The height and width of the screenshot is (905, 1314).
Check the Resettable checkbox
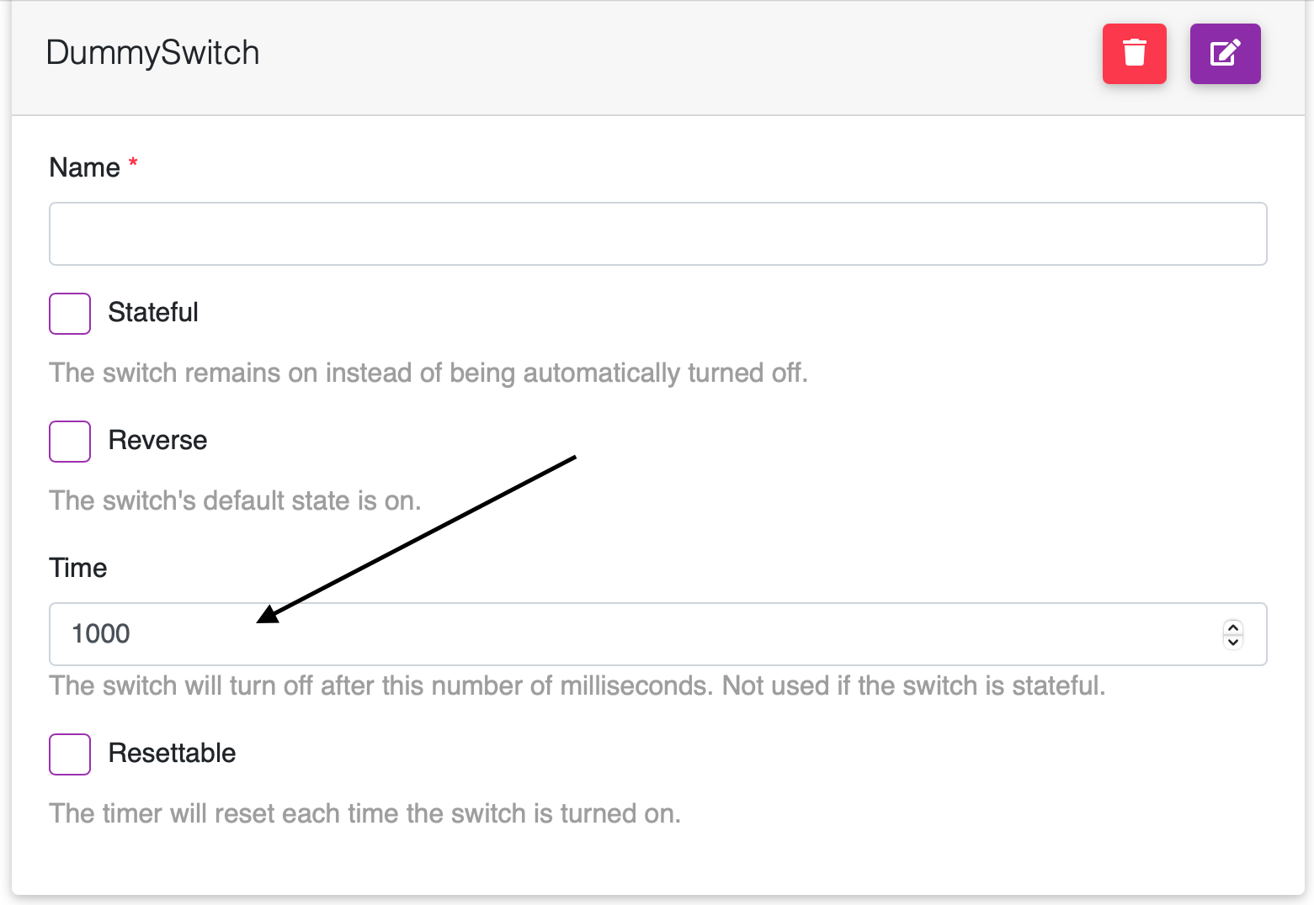(70, 754)
